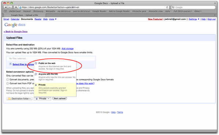The height and width of the screenshot is (135, 219).
Task: Open the Settings dropdown arrow
Action: click(x=198, y=19)
